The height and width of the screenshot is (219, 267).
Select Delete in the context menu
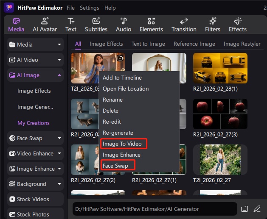tap(139, 111)
